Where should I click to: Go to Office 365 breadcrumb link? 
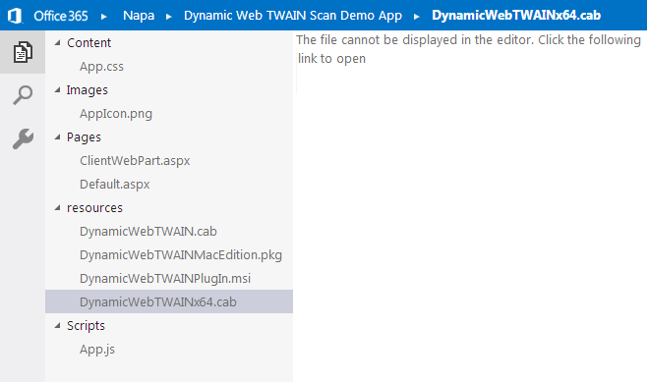tap(61, 16)
